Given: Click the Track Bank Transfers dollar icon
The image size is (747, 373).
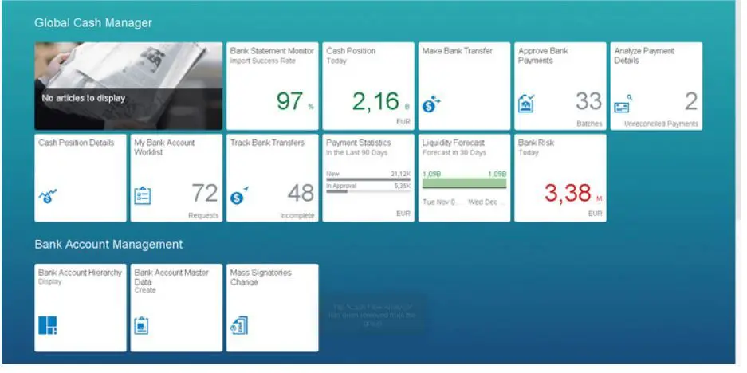Looking at the screenshot, I should (x=239, y=196).
